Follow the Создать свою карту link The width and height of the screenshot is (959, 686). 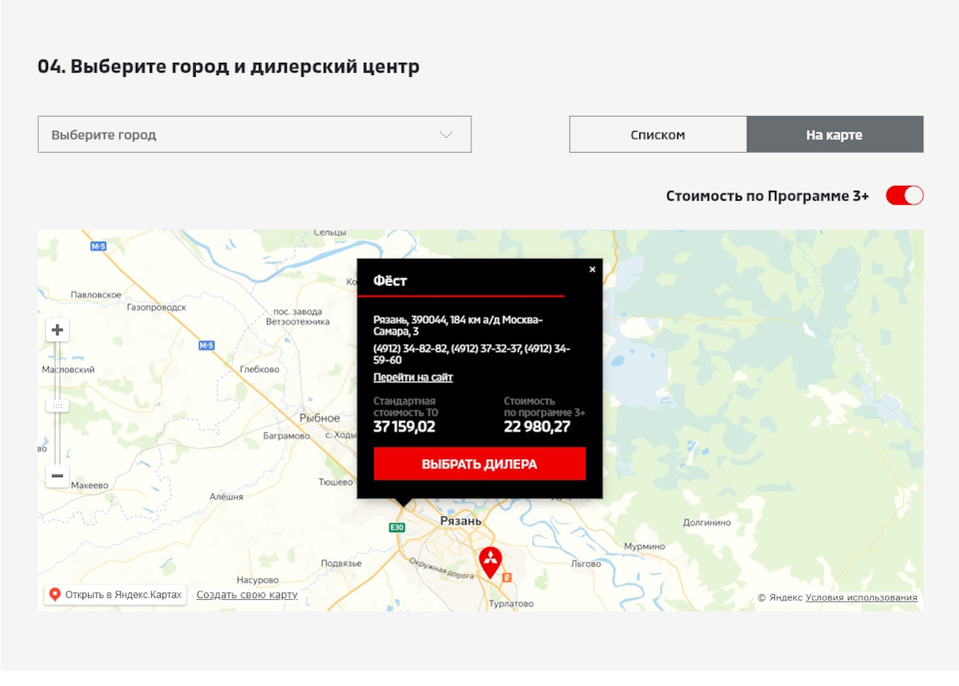coord(247,593)
